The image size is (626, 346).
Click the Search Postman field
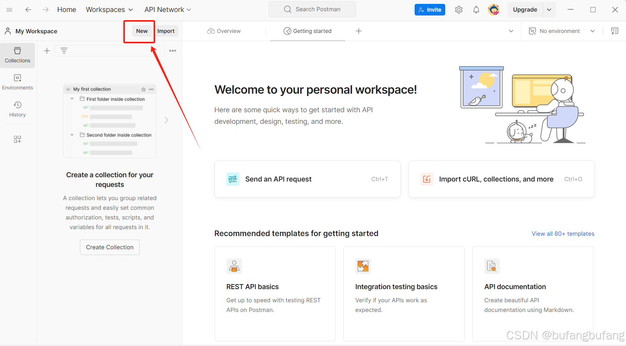coord(312,9)
